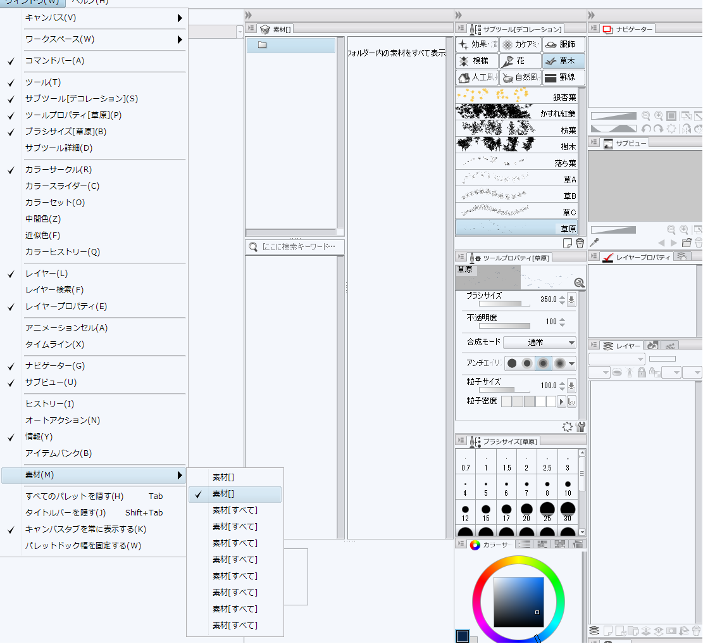Select レイヤー検索(F) from Window menu
Image resolution: width=703 pixels, height=644 pixels.
pyautogui.click(x=54, y=290)
